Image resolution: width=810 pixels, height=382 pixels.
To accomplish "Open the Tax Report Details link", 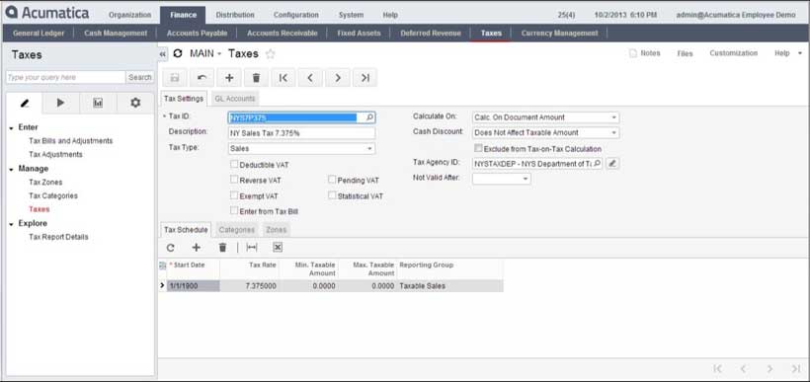I will tap(58, 237).
